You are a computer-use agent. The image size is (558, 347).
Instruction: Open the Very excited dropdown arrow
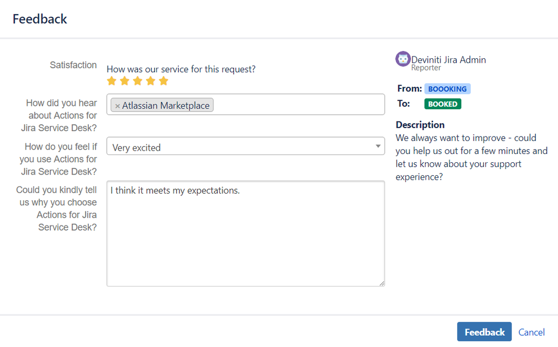[x=378, y=146]
